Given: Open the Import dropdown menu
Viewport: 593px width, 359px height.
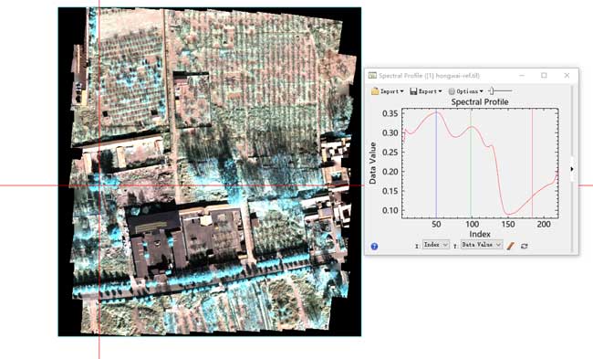Looking at the screenshot, I should [x=388, y=91].
